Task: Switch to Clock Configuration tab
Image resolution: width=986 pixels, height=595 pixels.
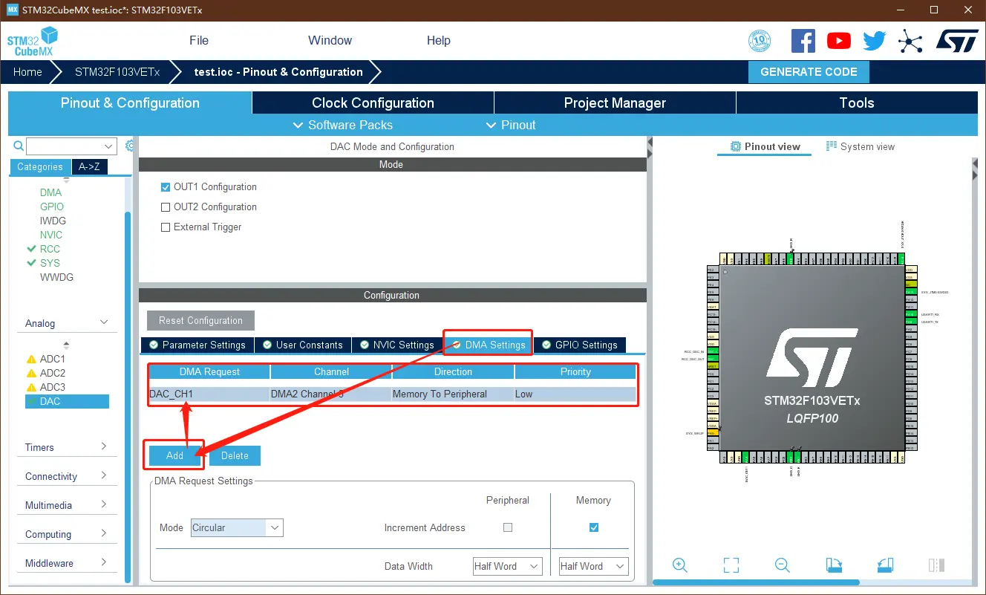Action: [x=373, y=103]
